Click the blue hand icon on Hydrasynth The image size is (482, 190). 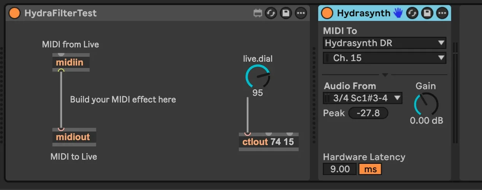point(398,13)
